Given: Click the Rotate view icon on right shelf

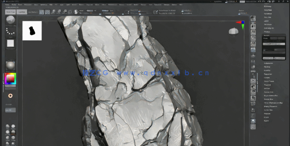Looking at the screenshot, I should (253, 98).
